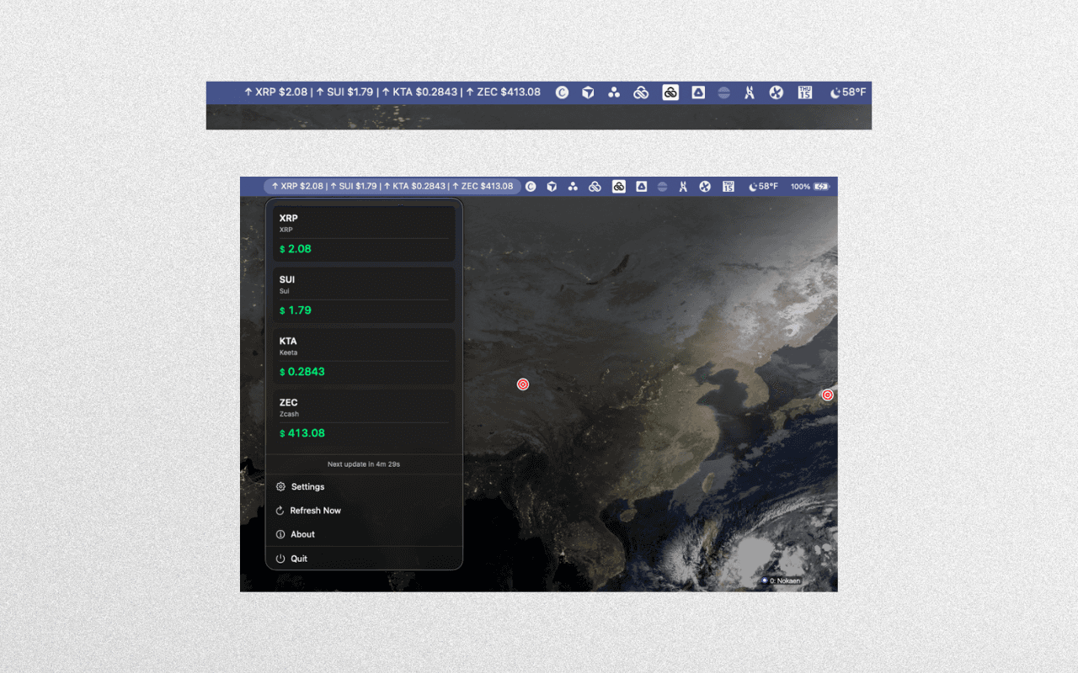Open the three-dot cluster menu bar icon
Screen dimensions: 1078x673
tap(573, 186)
